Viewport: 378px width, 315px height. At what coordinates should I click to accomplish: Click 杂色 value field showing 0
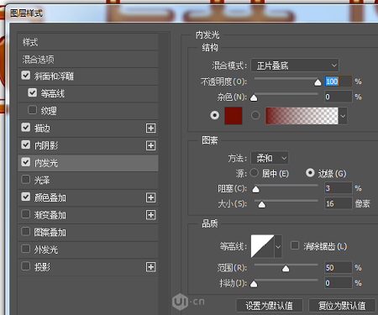(x=339, y=97)
